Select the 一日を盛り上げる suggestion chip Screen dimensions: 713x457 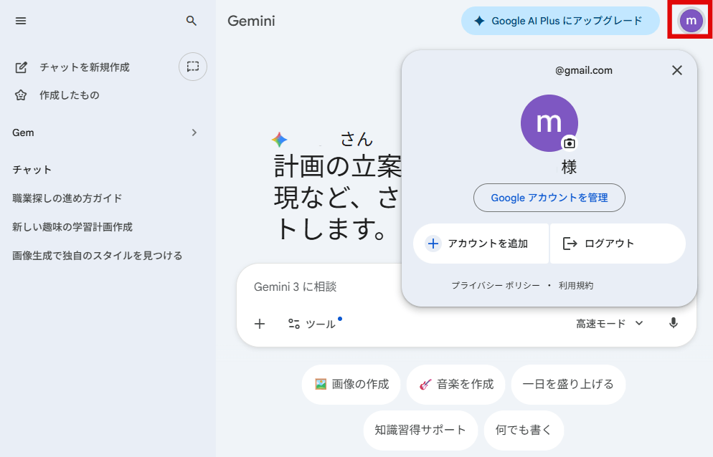point(568,385)
